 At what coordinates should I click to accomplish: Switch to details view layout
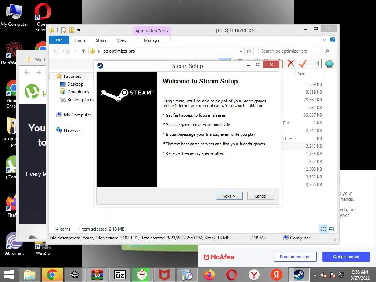(x=323, y=229)
